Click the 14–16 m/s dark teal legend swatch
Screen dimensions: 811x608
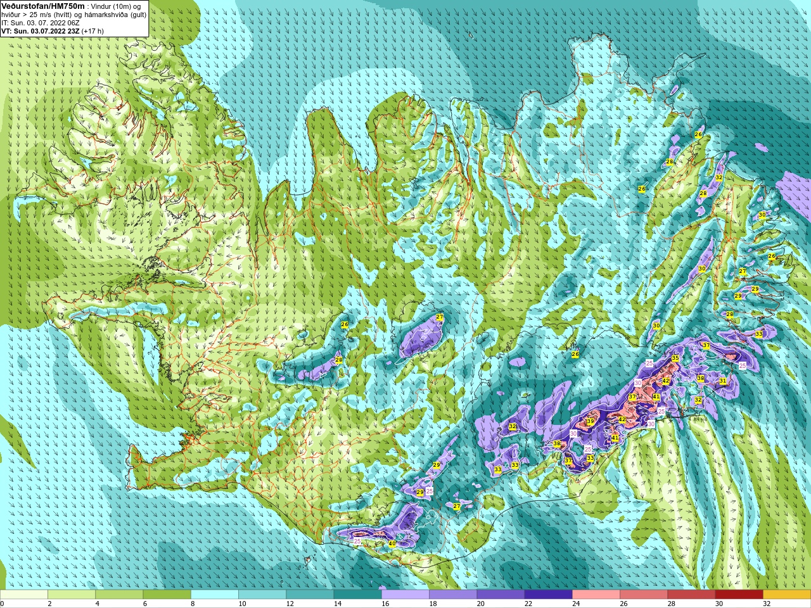(x=358, y=595)
